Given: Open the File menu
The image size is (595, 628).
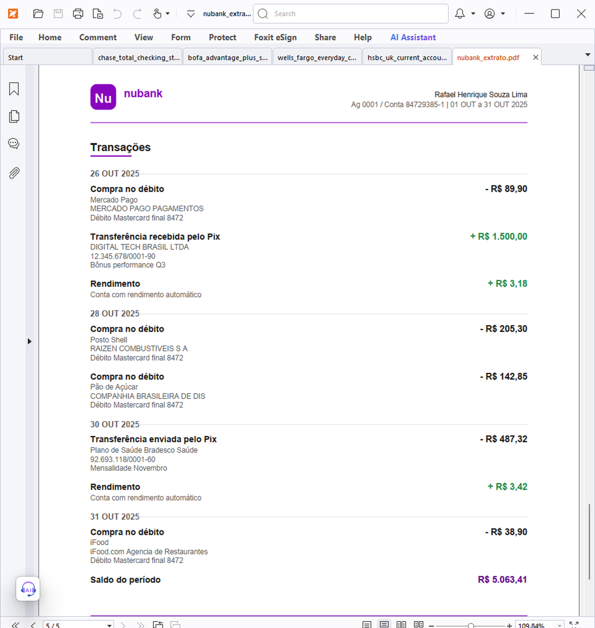Looking at the screenshot, I should coord(16,37).
